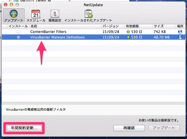The image size is (187, 139).
Task: Click globe icon in VirusBarrier Malware Definitions row
Action: click(x=180, y=37)
